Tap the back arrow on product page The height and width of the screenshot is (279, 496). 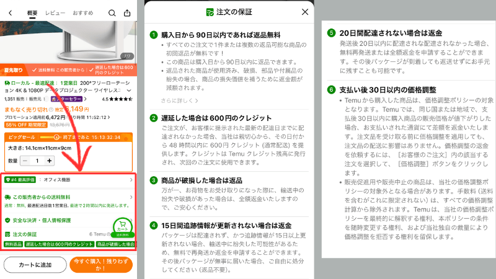tap(10, 13)
